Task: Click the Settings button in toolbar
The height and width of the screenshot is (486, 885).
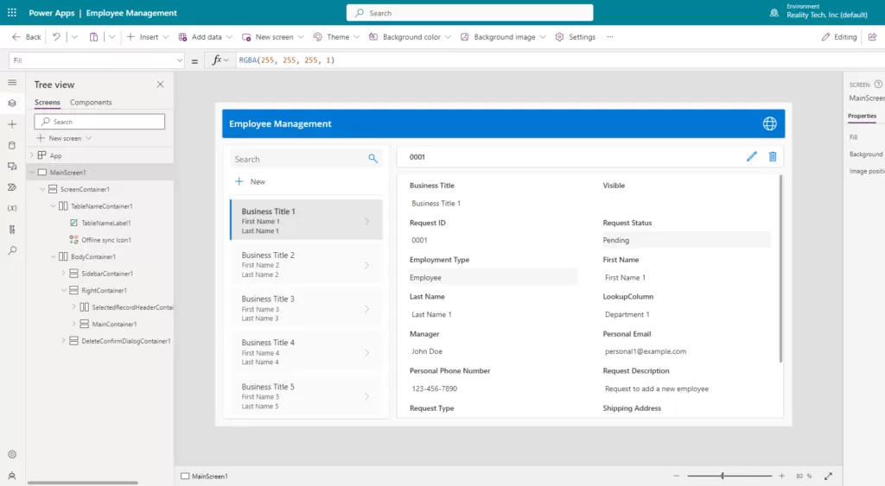Action: point(575,37)
